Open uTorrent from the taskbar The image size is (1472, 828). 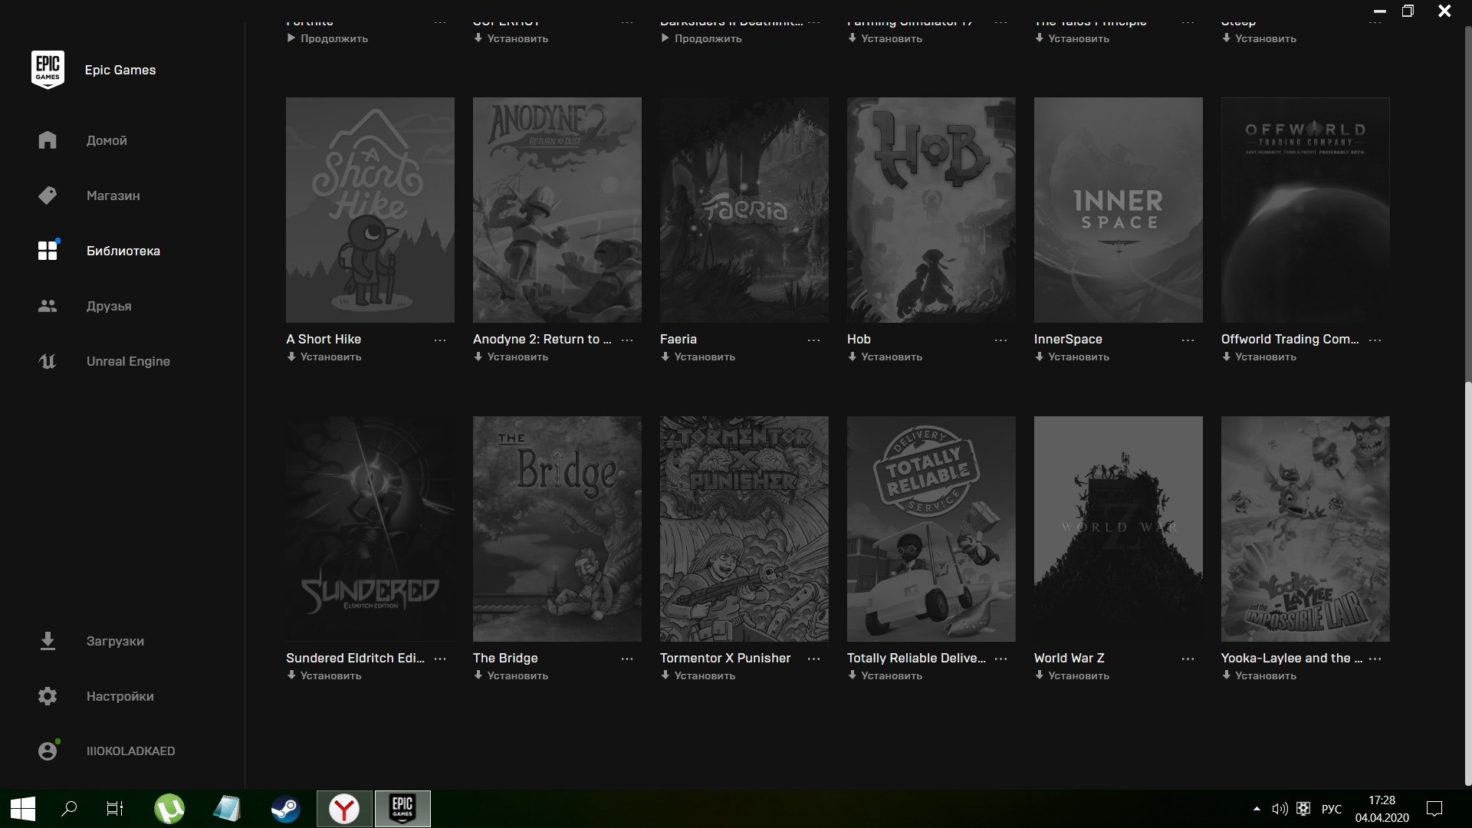pyautogui.click(x=169, y=809)
